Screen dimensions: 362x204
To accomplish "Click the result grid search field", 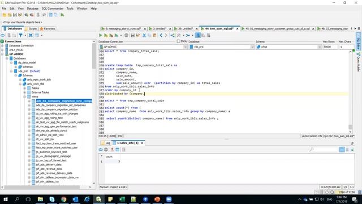I will (323, 150).
